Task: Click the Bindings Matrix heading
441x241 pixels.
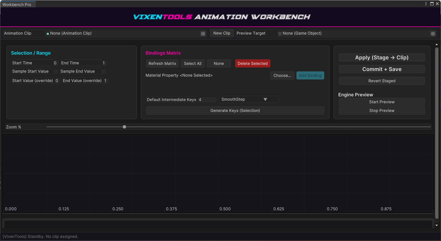Action: (163, 53)
